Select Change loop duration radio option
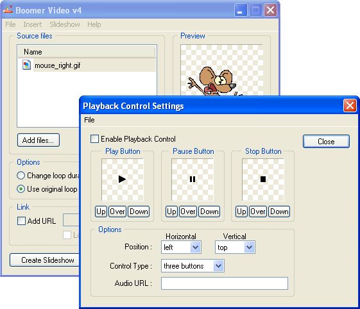The image size is (360, 309). [21, 176]
